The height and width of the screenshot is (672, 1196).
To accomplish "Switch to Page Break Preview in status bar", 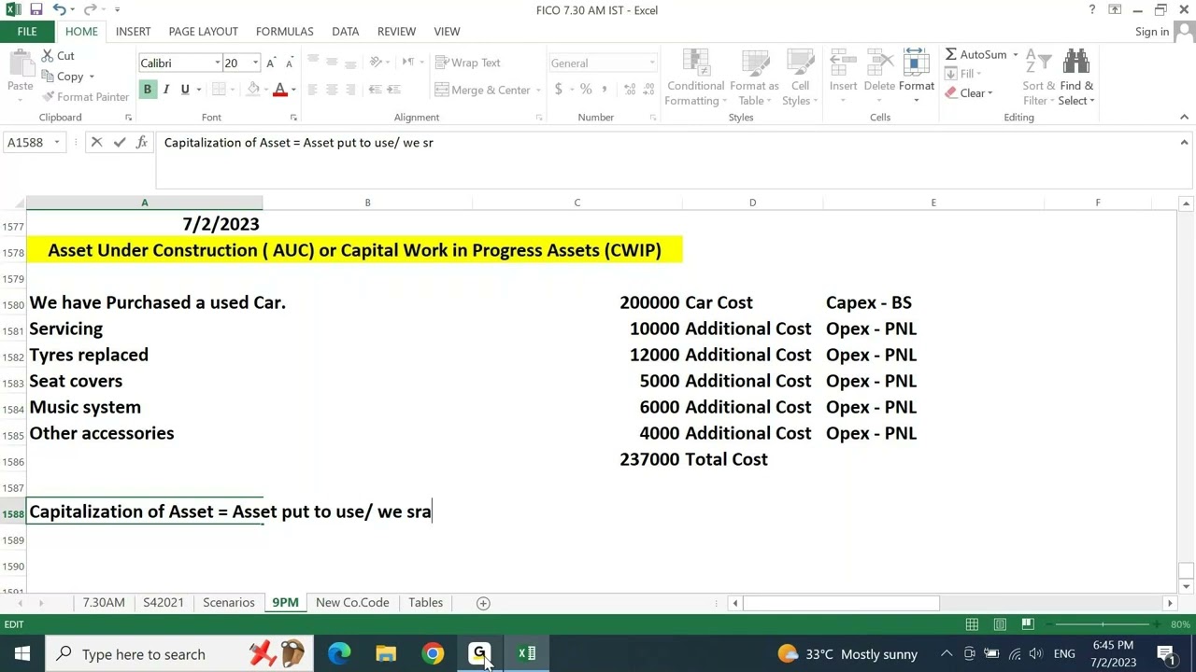I will 1027,624.
